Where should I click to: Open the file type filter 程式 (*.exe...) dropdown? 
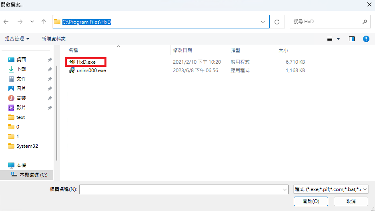(x=331, y=189)
